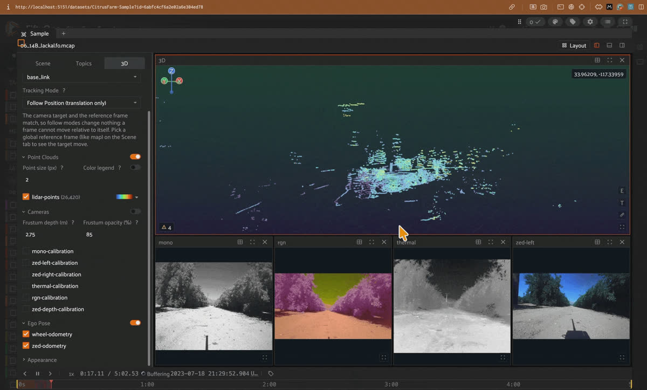Open the base_link frame dropdown
The height and width of the screenshot is (390, 647).
coord(81,77)
